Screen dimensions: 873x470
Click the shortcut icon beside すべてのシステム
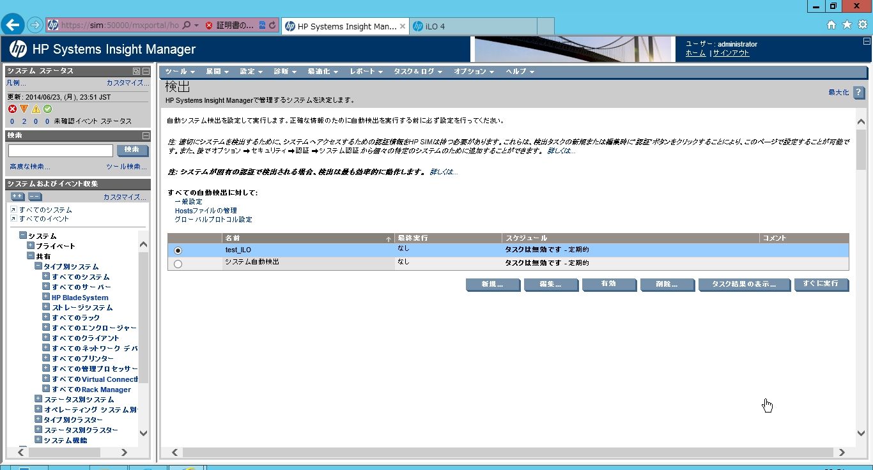point(13,209)
